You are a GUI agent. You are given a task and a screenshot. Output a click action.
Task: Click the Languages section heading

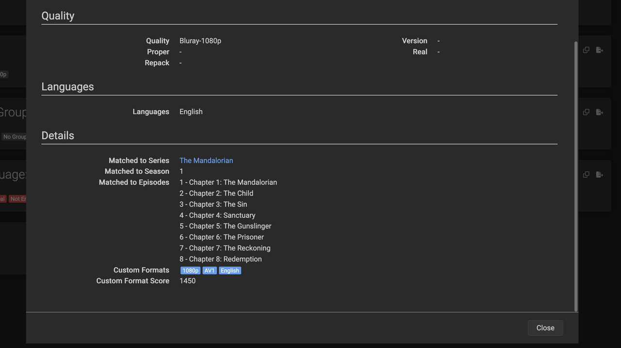point(67,86)
